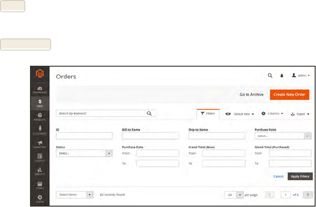Open the Select Items actions dropdown
Image resolution: width=316 pixels, height=207 pixels.
75,195
